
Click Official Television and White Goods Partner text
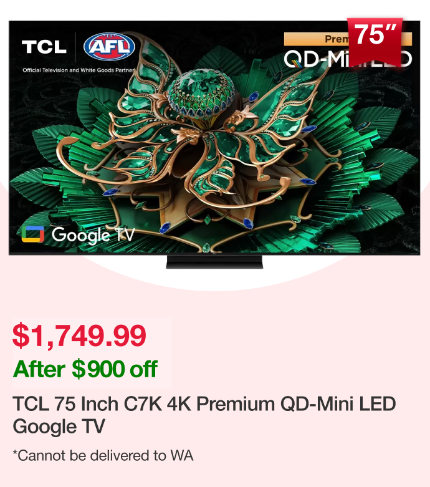79,70
